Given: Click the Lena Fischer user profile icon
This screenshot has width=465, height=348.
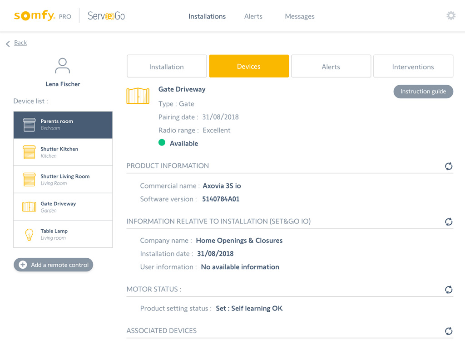Looking at the screenshot, I should pos(63,66).
